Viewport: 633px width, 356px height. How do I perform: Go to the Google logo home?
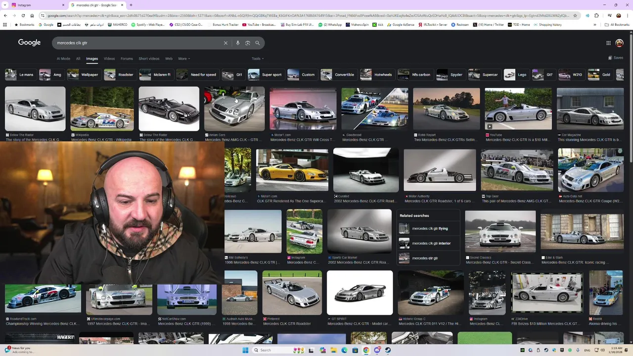tap(30, 43)
